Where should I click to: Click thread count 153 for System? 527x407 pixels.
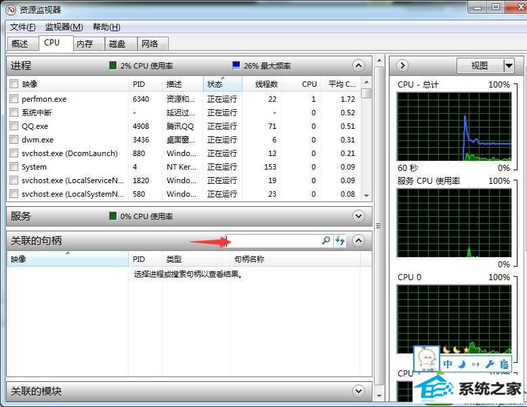pos(270,167)
